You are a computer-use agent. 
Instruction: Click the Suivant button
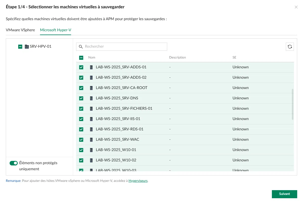(284, 194)
